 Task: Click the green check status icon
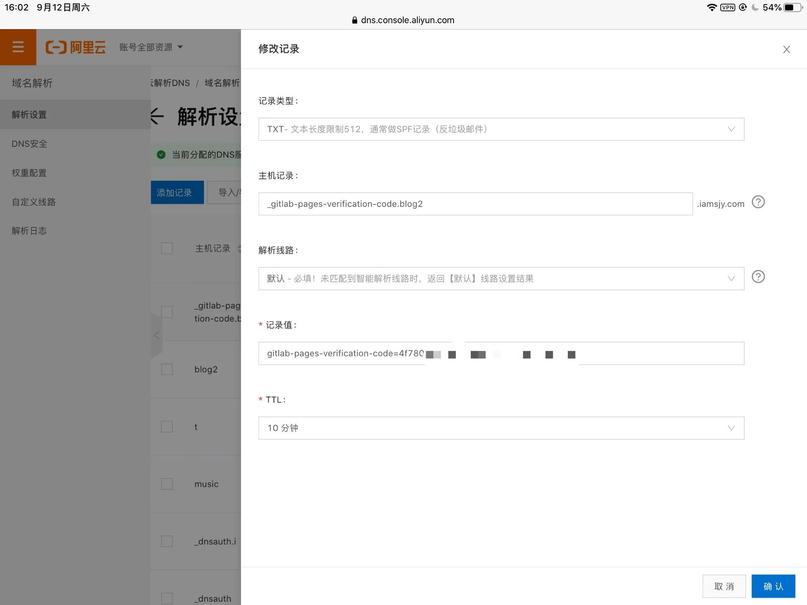tap(161, 155)
